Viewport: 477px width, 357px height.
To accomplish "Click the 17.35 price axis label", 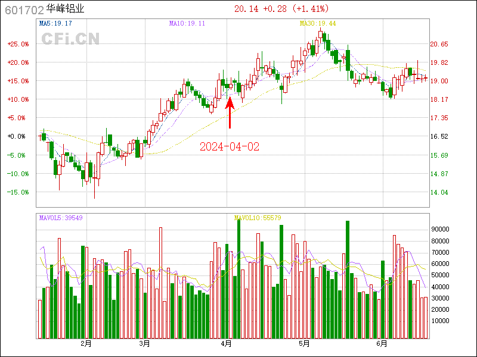I will (x=439, y=118).
